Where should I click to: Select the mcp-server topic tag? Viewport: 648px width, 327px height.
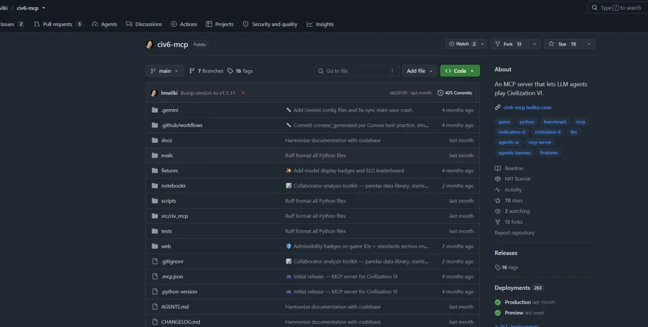click(x=539, y=143)
